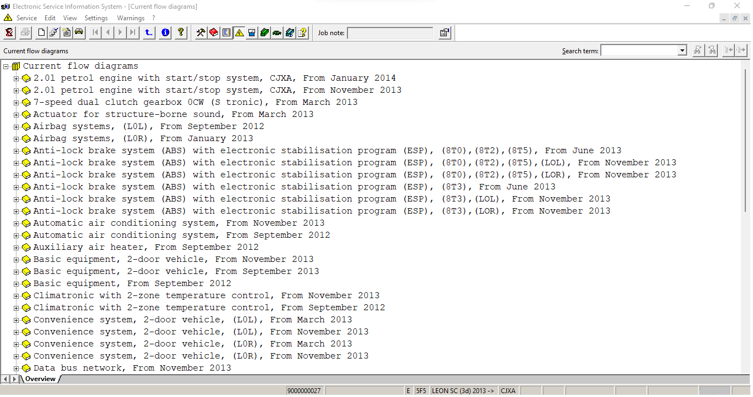
Task: Open the Settings menu
Action: pos(96,18)
